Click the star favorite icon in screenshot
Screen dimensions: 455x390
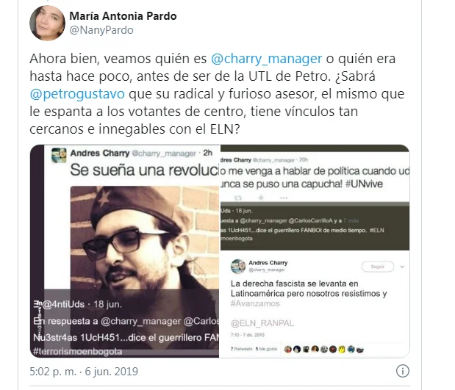261,198
